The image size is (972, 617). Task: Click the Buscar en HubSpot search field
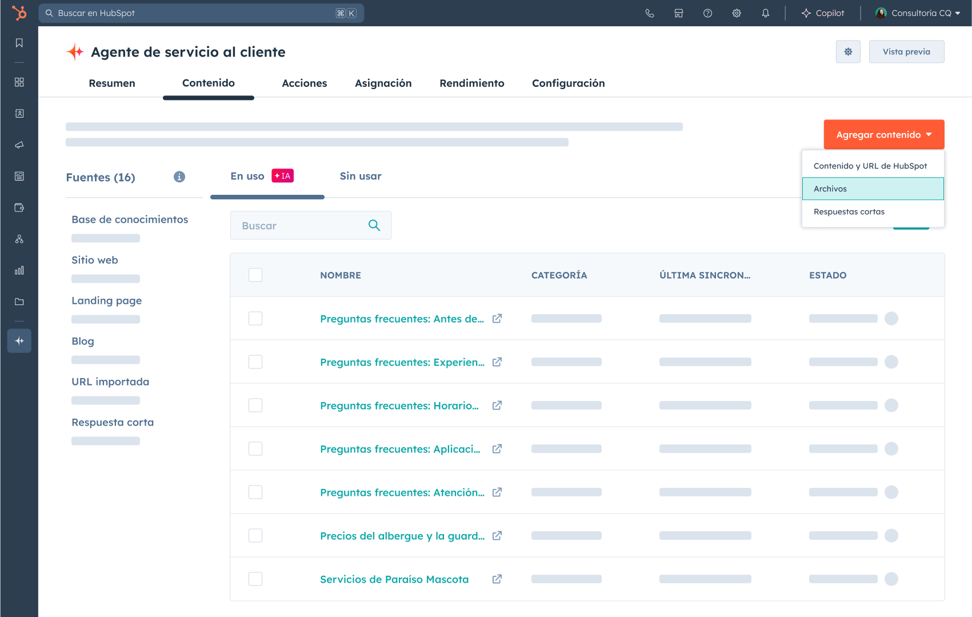click(201, 13)
